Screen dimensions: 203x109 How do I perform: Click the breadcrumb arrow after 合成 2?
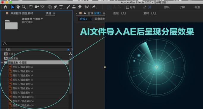[x=91, y=19]
